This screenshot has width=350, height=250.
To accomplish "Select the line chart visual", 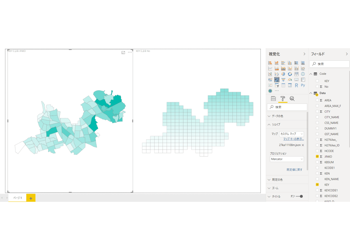I will pyautogui.click(x=270, y=68).
